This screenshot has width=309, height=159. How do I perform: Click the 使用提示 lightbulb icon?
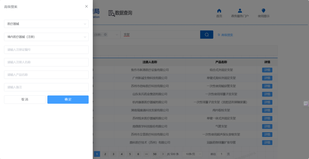pyautogui.click(x=264, y=11)
